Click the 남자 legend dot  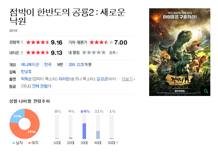pyautogui.click(x=14, y=143)
